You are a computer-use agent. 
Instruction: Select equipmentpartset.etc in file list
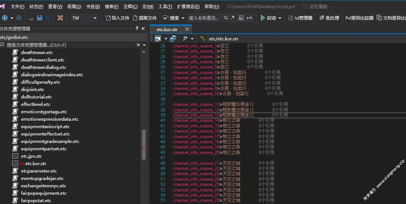coord(44,149)
